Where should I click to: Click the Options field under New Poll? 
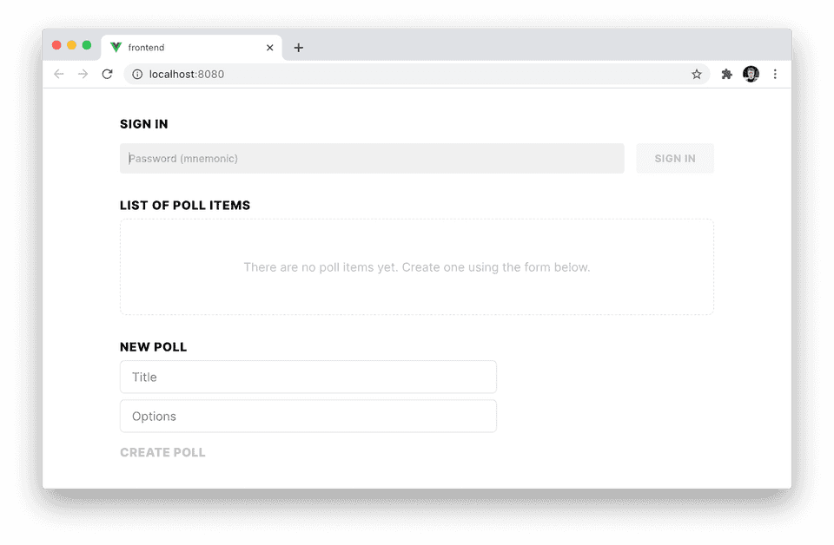(x=308, y=416)
